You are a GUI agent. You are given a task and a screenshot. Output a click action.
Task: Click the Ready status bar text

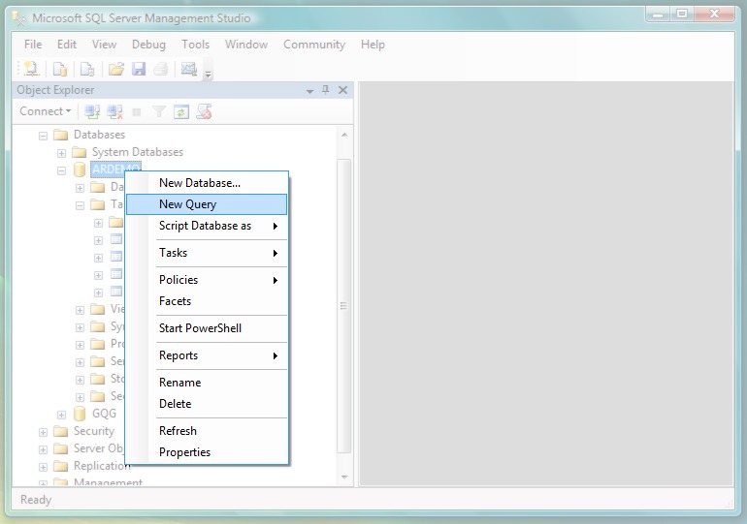[36, 500]
